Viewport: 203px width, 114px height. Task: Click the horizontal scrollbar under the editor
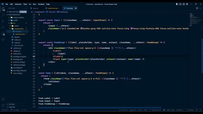click(100, 108)
